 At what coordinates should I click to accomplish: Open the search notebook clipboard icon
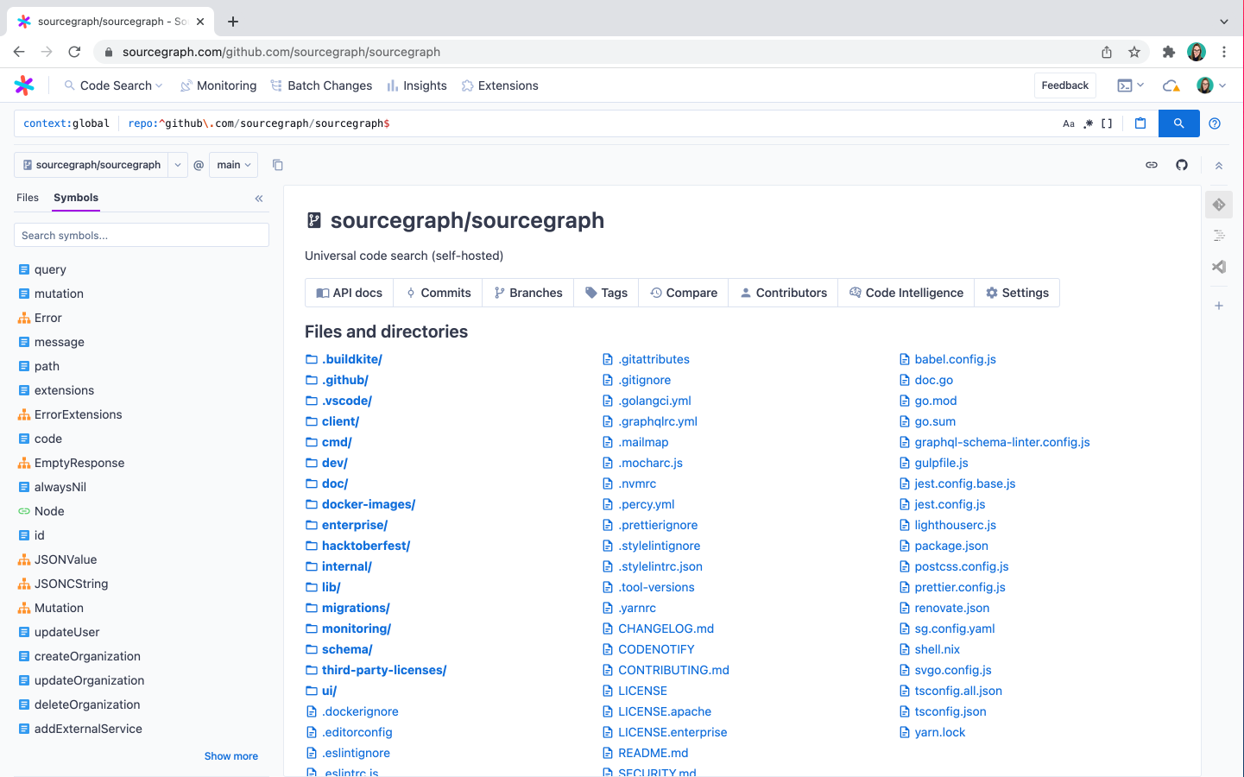tap(1140, 123)
